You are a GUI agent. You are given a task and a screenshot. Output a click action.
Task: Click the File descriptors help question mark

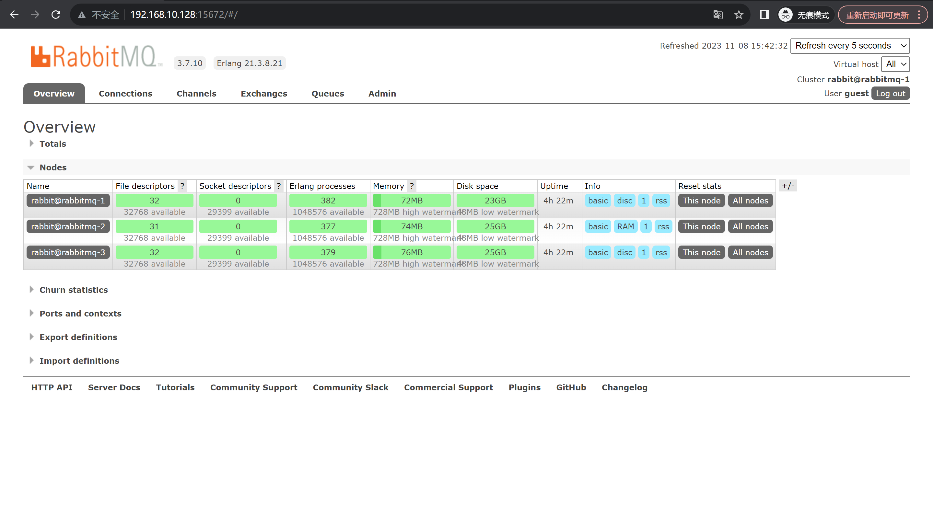tap(182, 186)
